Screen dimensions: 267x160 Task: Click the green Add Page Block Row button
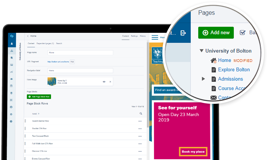(x=39, y=97)
